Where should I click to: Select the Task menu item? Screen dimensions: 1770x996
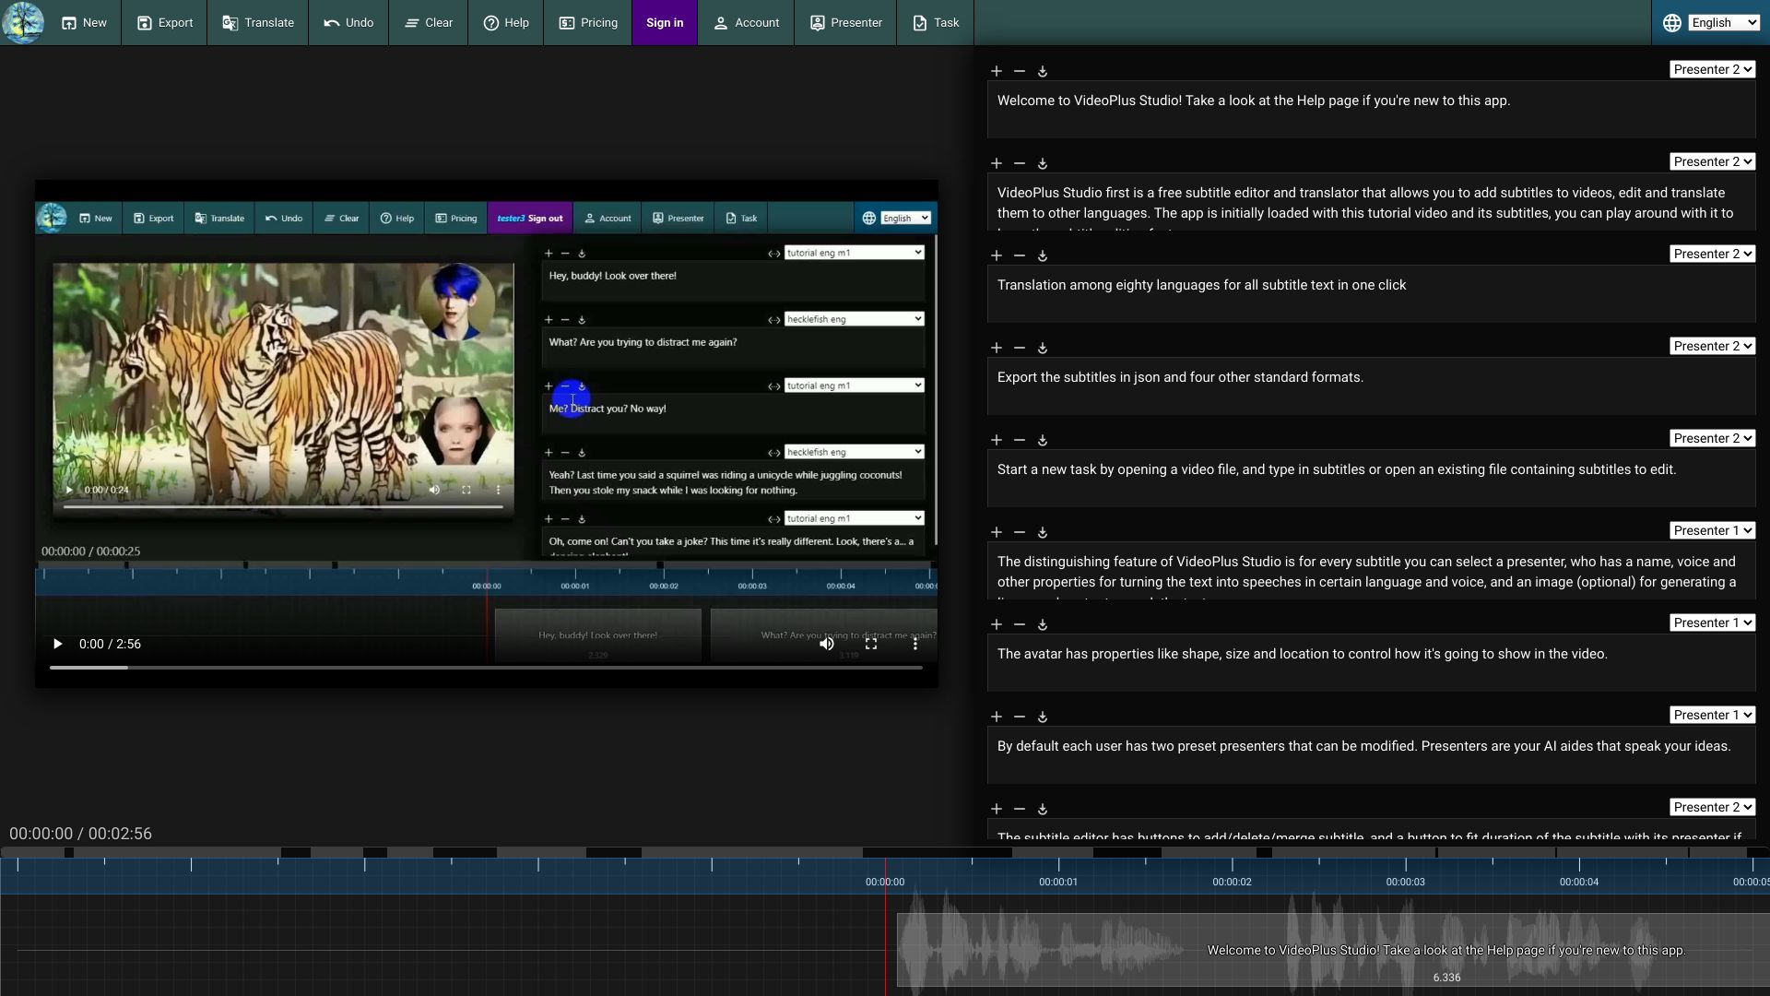coord(936,22)
